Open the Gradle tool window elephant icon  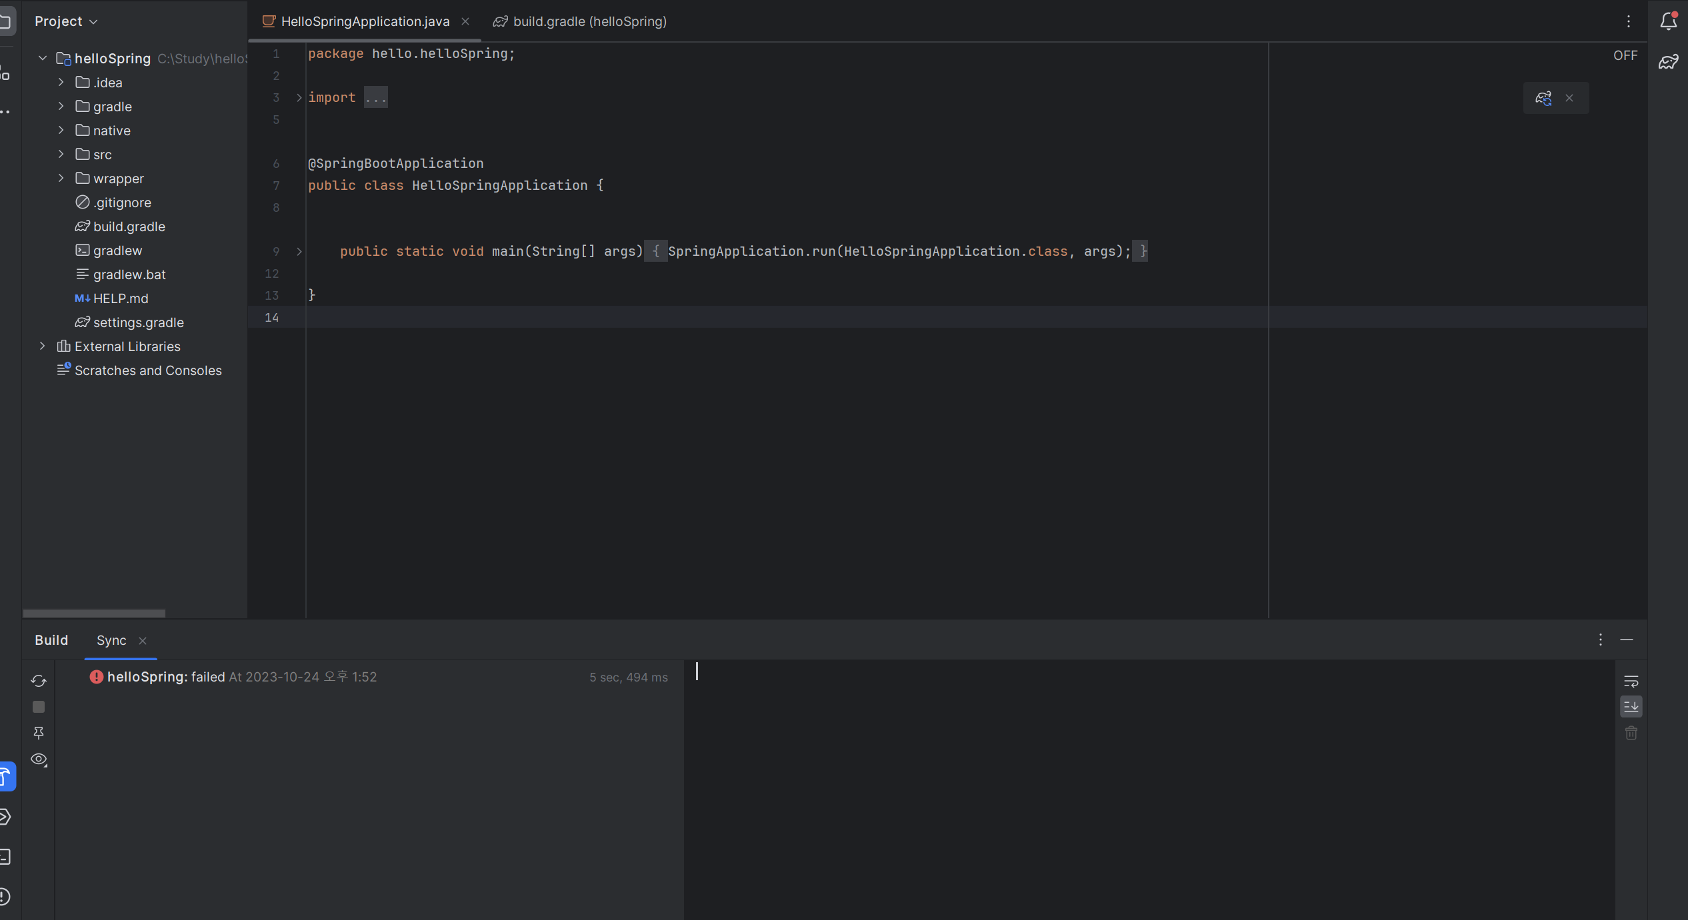[x=1668, y=62]
